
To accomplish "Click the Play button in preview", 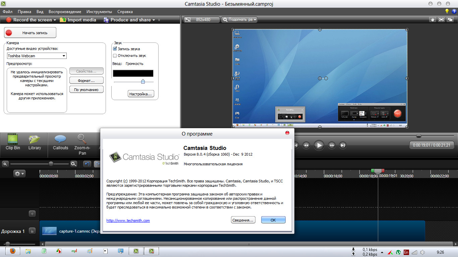I will pos(319,145).
